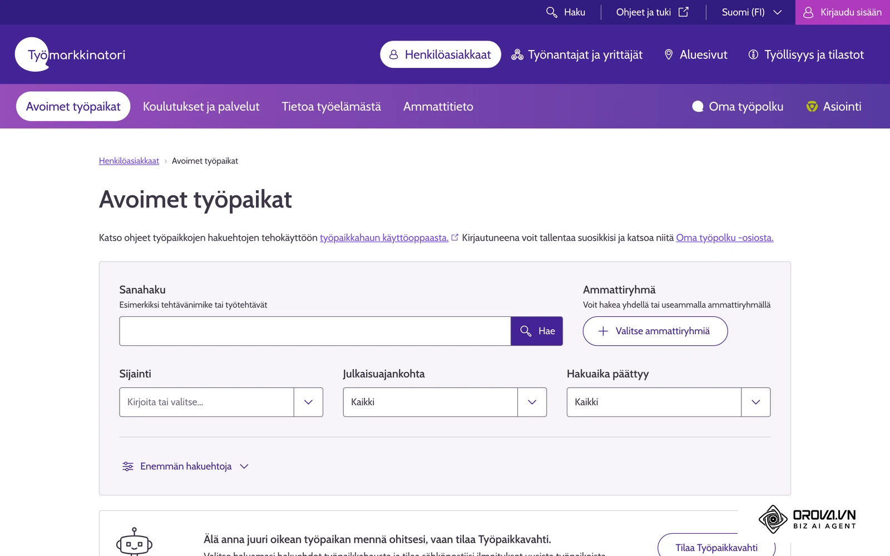Click the external link icon next to Ohjeet ja tuki
The image size is (890, 556).
(684, 12)
